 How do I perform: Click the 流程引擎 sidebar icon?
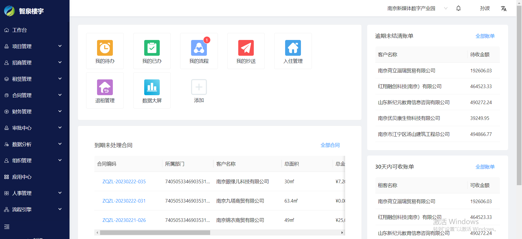click(7, 210)
